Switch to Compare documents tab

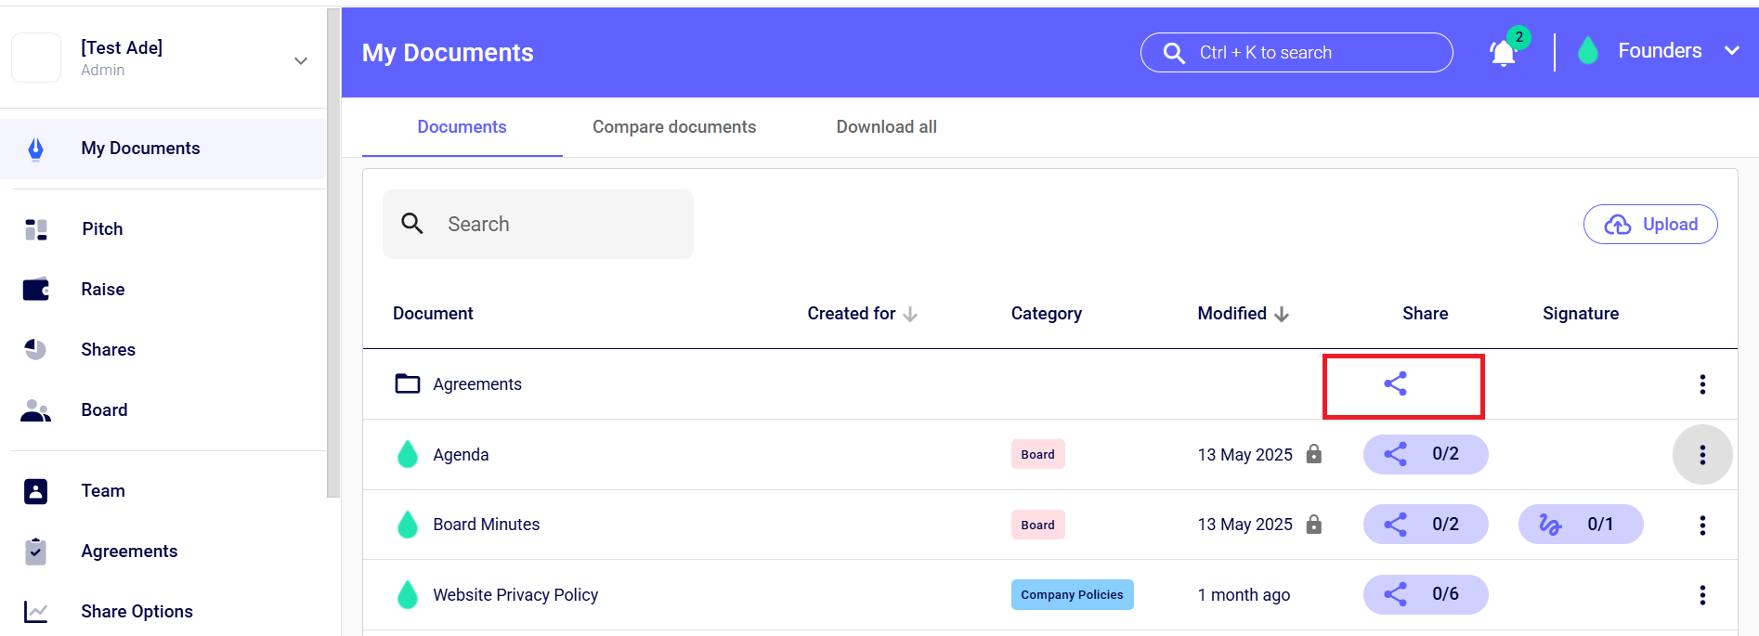(673, 127)
